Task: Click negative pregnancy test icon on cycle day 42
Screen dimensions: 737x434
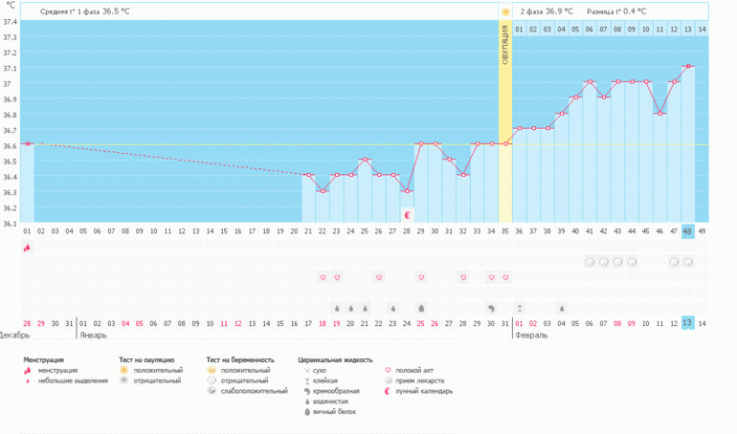Action: click(x=604, y=262)
